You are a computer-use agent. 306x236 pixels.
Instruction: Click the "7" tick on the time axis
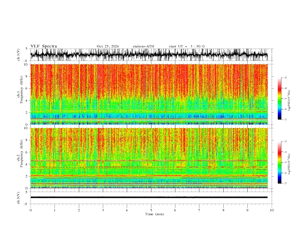point(199,210)
